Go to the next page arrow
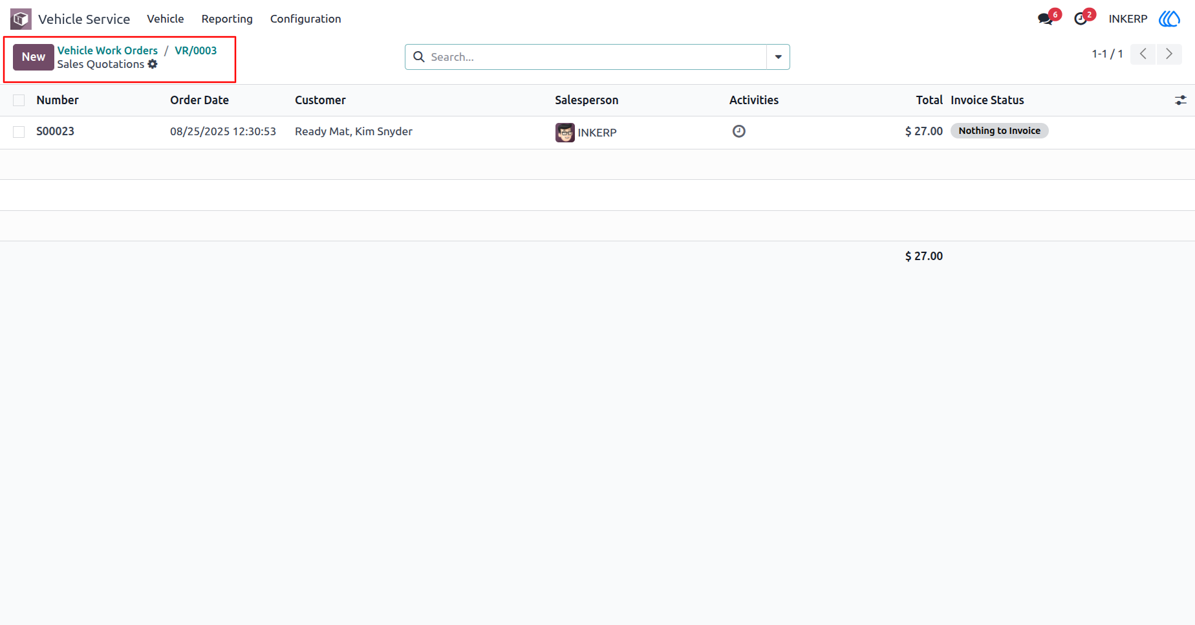The image size is (1195, 625). [x=1169, y=54]
